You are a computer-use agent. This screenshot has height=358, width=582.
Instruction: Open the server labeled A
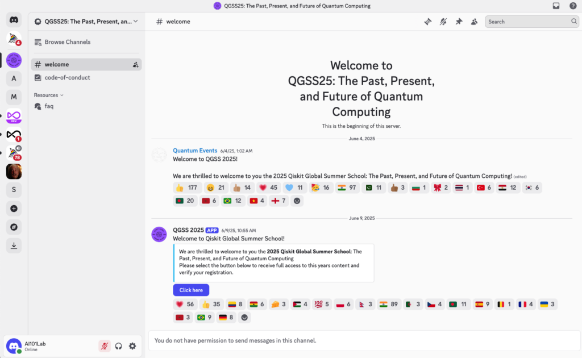click(x=14, y=78)
